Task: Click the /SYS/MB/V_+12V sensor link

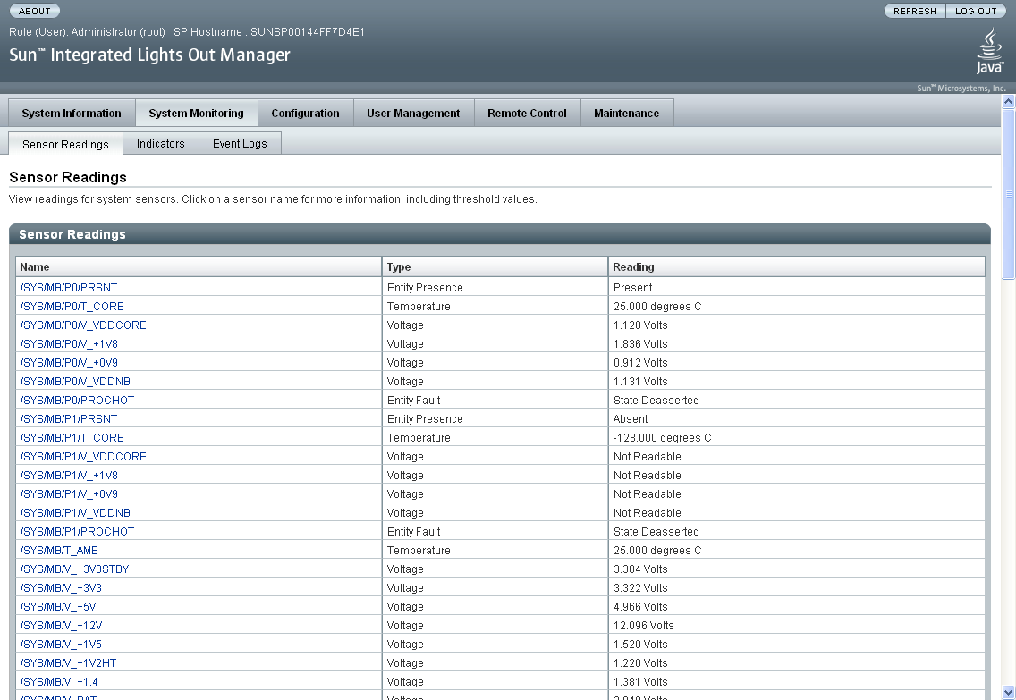Action: [61, 626]
